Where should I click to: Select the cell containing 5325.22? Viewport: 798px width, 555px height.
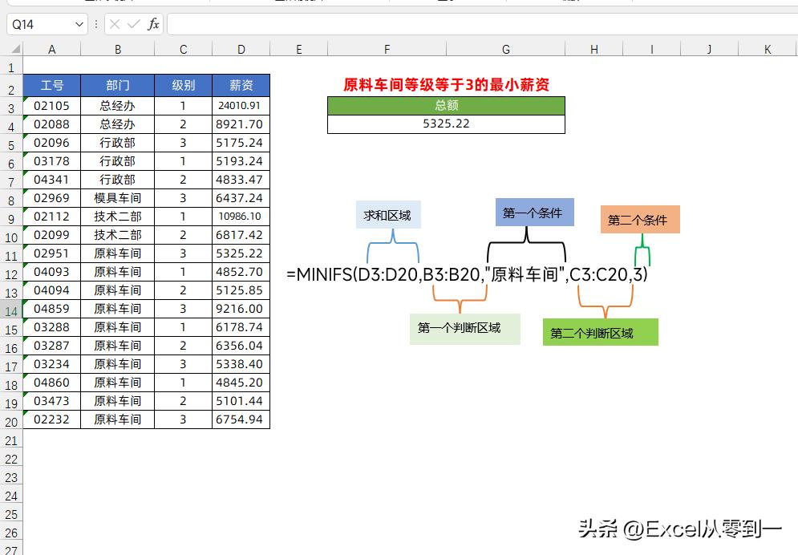(x=446, y=124)
